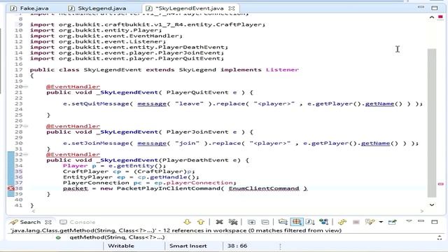Group search results by project

tap(283, 222)
